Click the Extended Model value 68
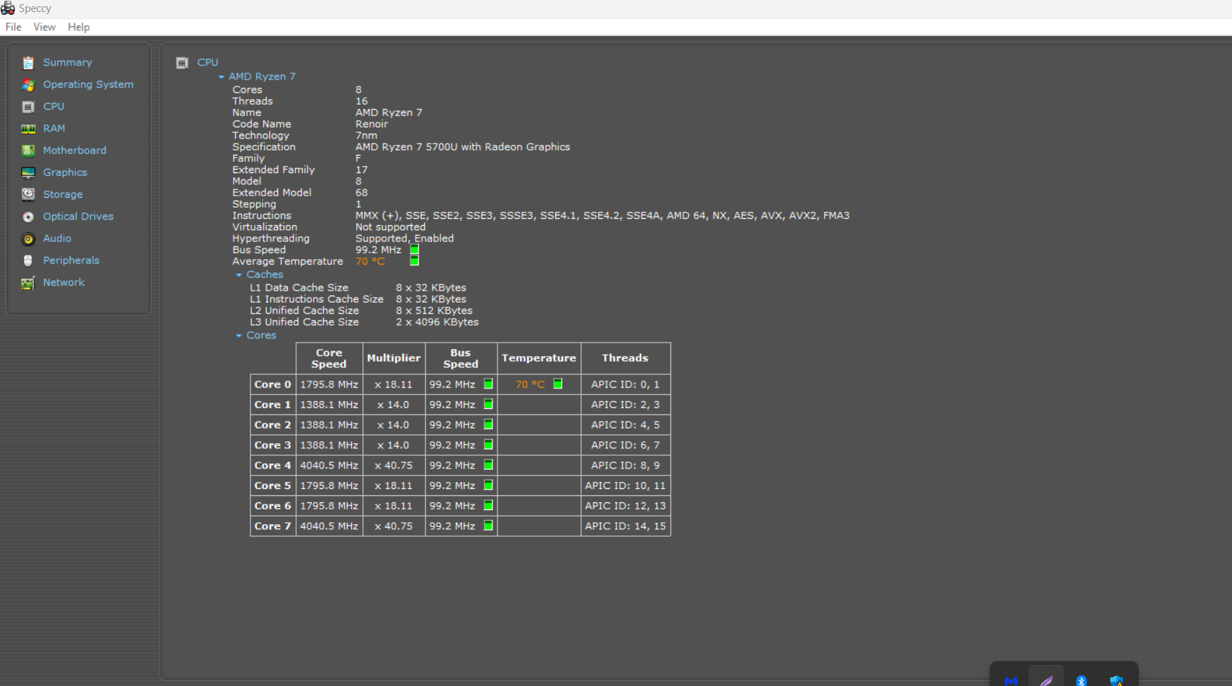 pyautogui.click(x=362, y=193)
